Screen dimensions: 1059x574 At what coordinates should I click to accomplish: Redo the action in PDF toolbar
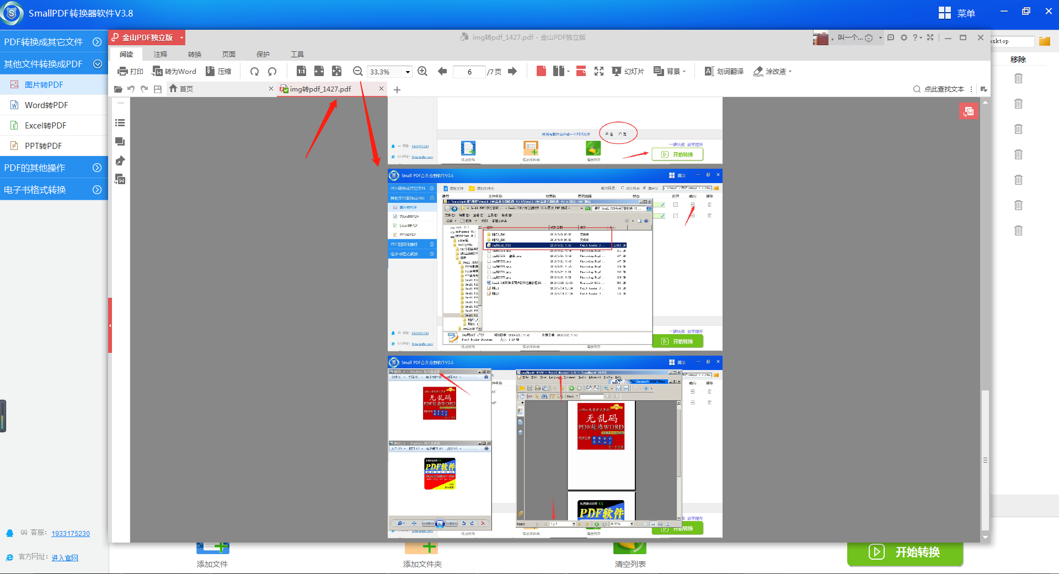point(144,89)
